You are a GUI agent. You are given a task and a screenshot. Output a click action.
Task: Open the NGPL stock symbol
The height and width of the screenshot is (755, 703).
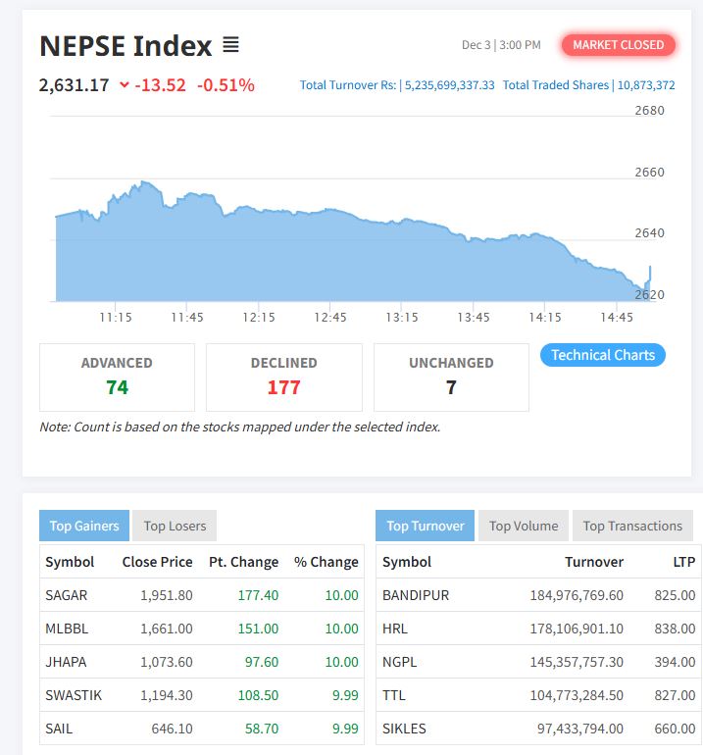click(x=399, y=662)
